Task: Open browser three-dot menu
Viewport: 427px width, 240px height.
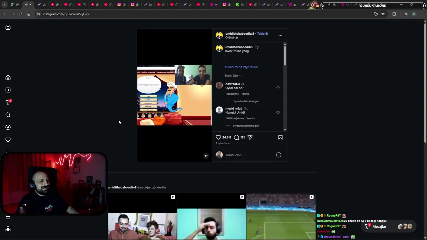Action: [x=422, y=14]
